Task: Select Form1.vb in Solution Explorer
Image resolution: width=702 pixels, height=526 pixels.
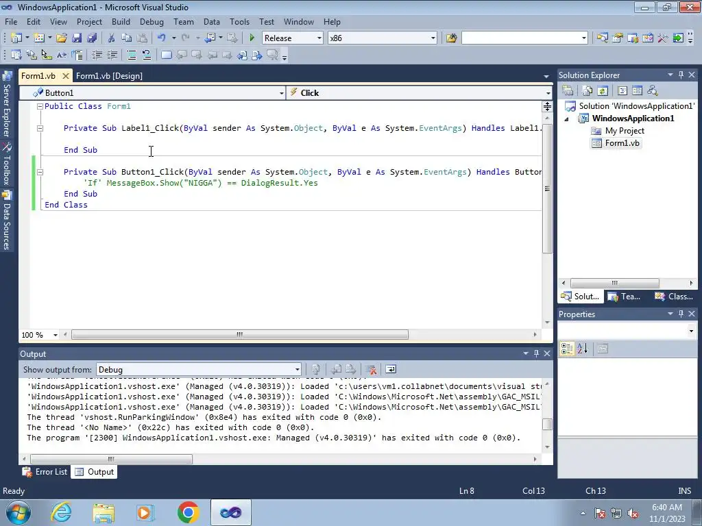Action: pos(622,143)
